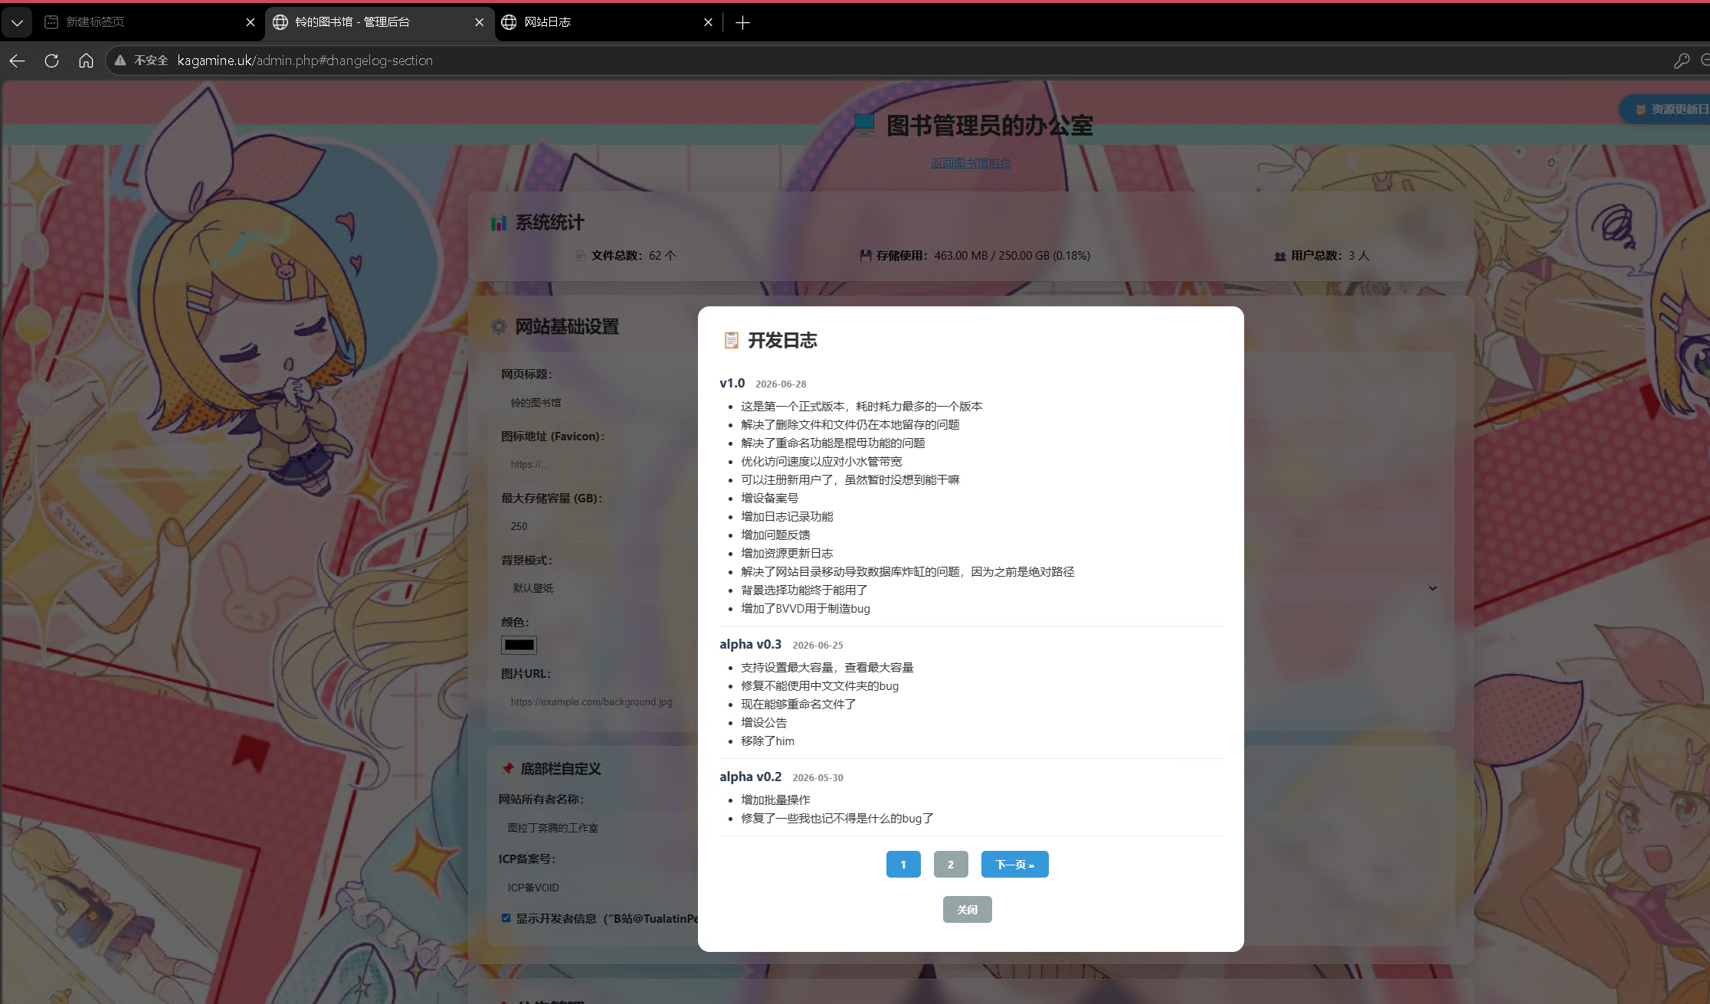This screenshot has width=1710, height=1004.
Task: Open the 返回图书馆前台 link
Action: click(971, 163)
